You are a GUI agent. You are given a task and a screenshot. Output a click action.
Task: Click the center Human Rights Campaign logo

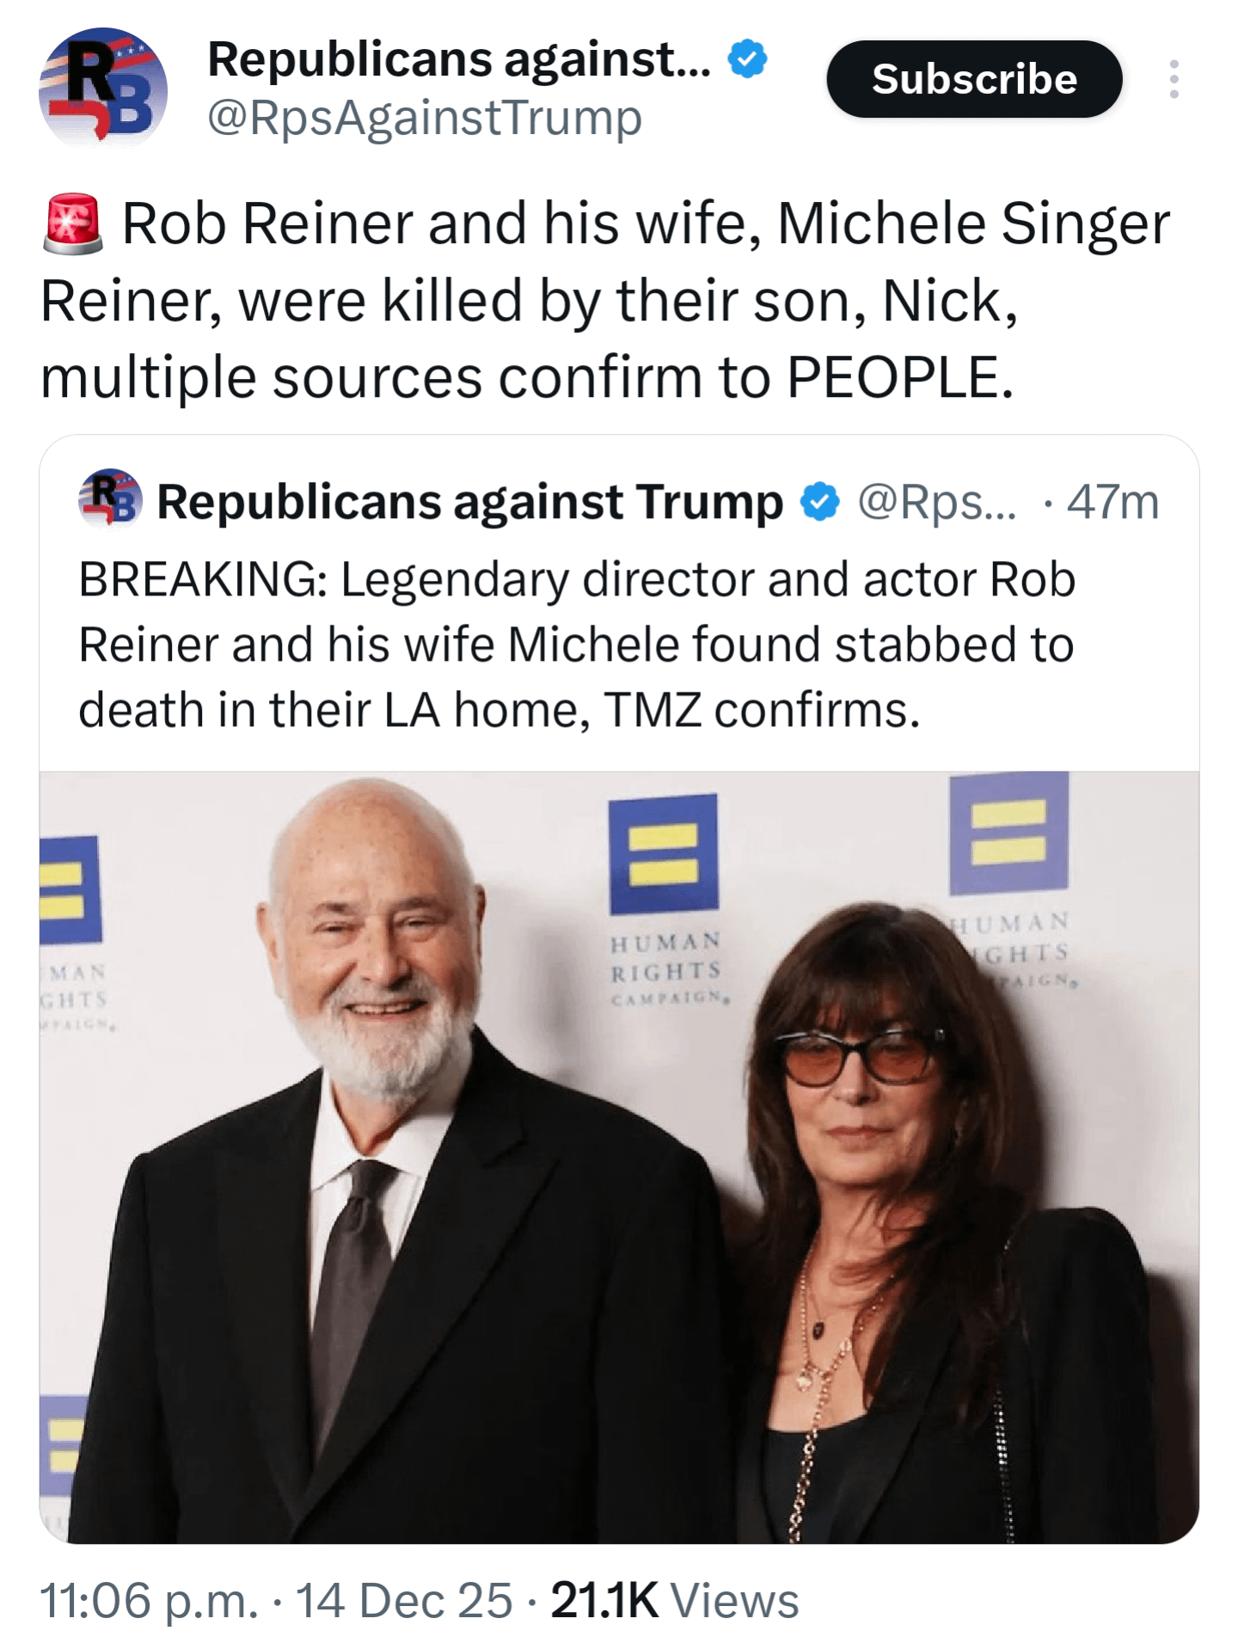click(664, 855)
